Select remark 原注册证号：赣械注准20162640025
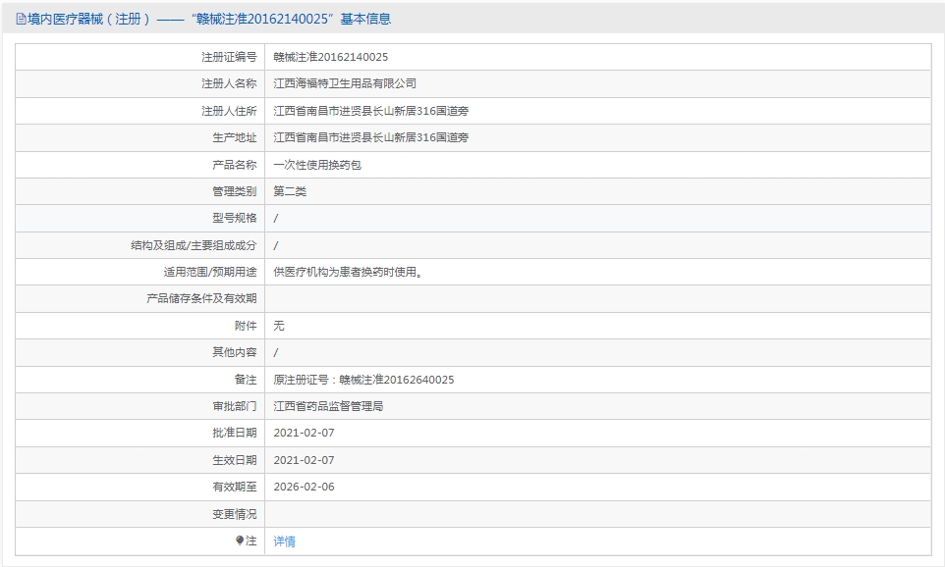The image size is (945, 567). pos(364,380)
